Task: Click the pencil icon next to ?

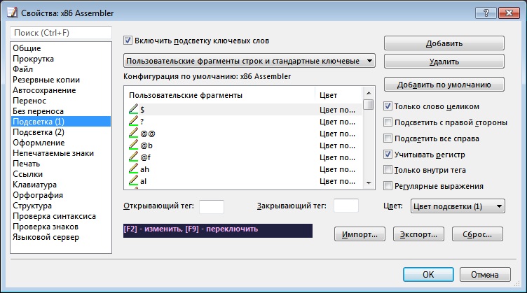Action: [133, 121]
